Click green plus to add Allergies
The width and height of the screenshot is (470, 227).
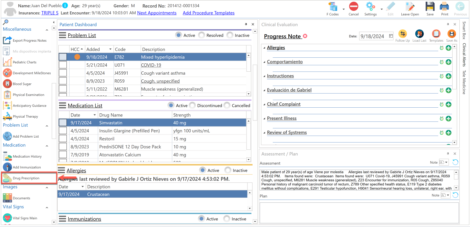449,48
